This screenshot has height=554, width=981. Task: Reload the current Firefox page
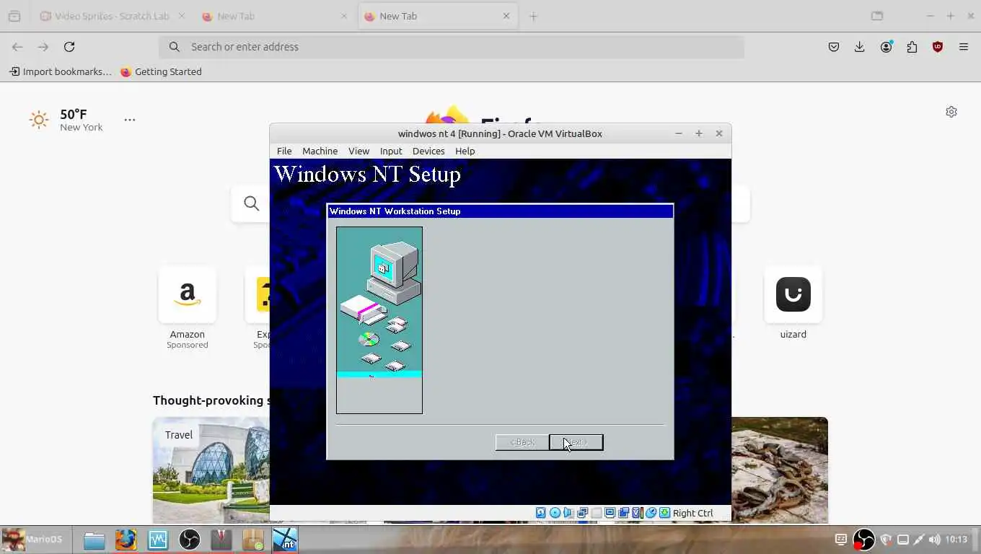[x=69, y=47]
